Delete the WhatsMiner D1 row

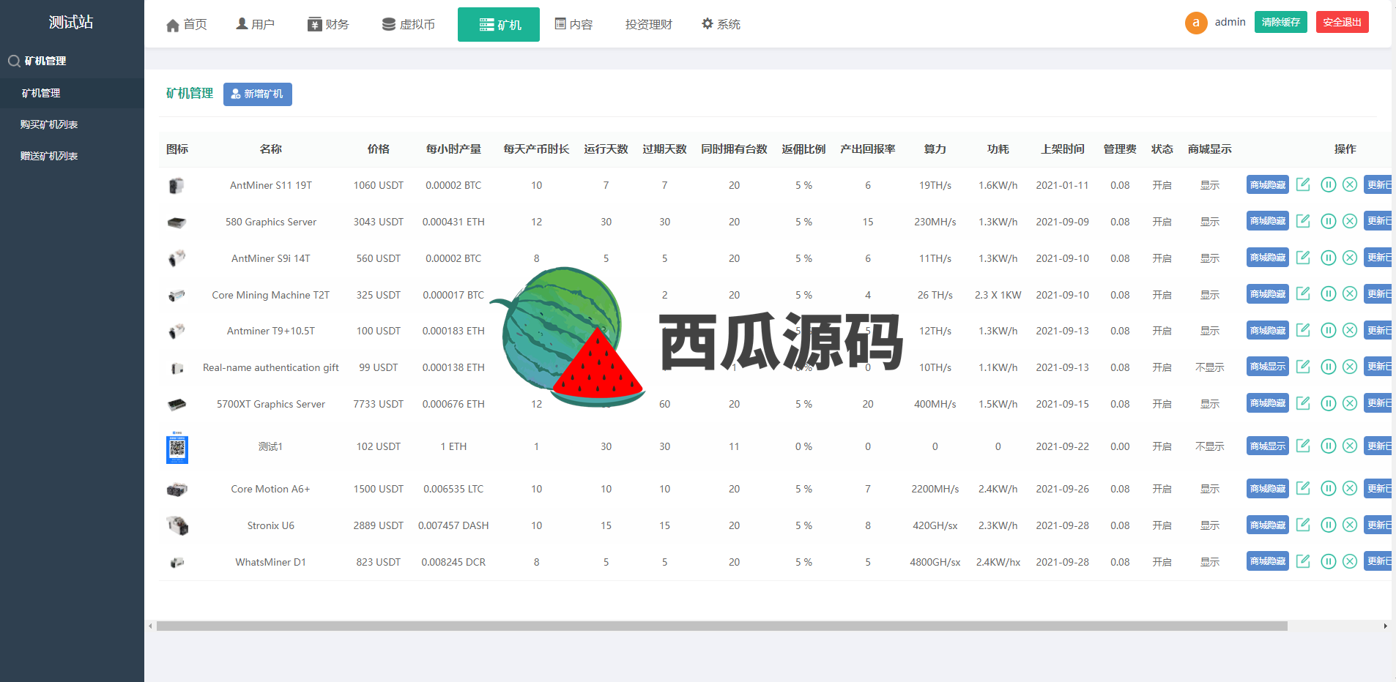click(x=1350, y=561)
